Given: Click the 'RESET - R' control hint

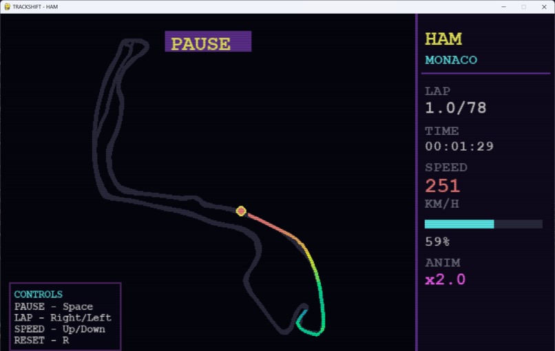Looking at the screenshot, I should [41, 341].
